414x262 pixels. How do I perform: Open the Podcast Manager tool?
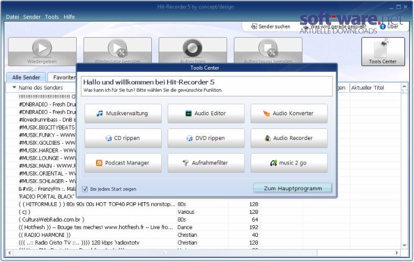coord(123,163)
